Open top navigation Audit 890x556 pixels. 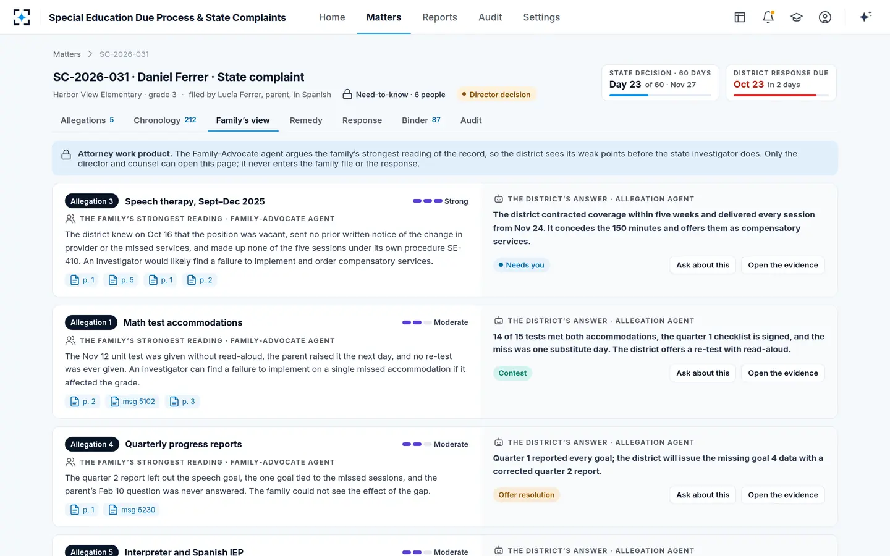490,17
